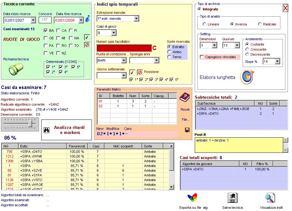Click the Esito column header
The width and height of the screenshot is (292, 211).
tap(42, 146)
